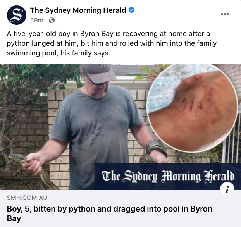This screenshot has width=241, height=227.
Task: Click the man's grey cap in photo
Action: pyautogui.click(x=98, y=73)
